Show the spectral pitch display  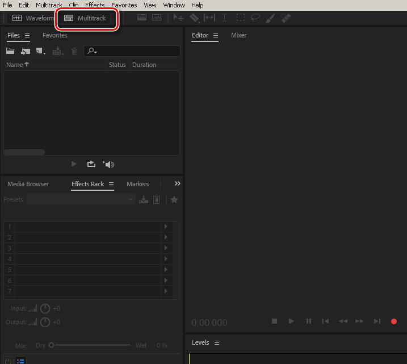(157, 18)
